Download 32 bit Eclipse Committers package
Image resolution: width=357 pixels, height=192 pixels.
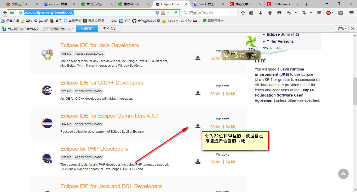(x=215, y=127)
